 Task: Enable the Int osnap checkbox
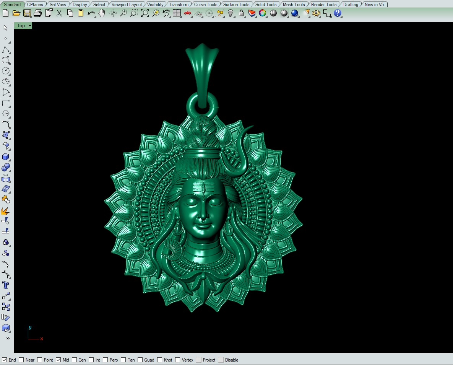(x=91, y=360)
